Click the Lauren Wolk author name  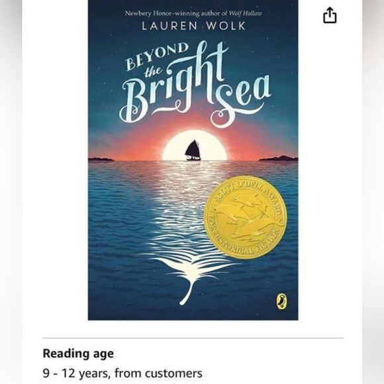[x=193, y=26]
